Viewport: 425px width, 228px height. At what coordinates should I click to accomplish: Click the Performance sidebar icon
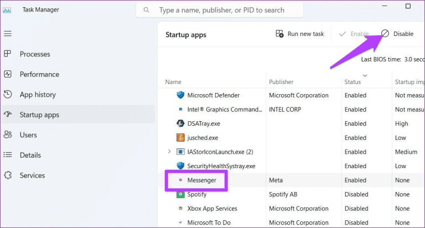(x=8, y=74)
